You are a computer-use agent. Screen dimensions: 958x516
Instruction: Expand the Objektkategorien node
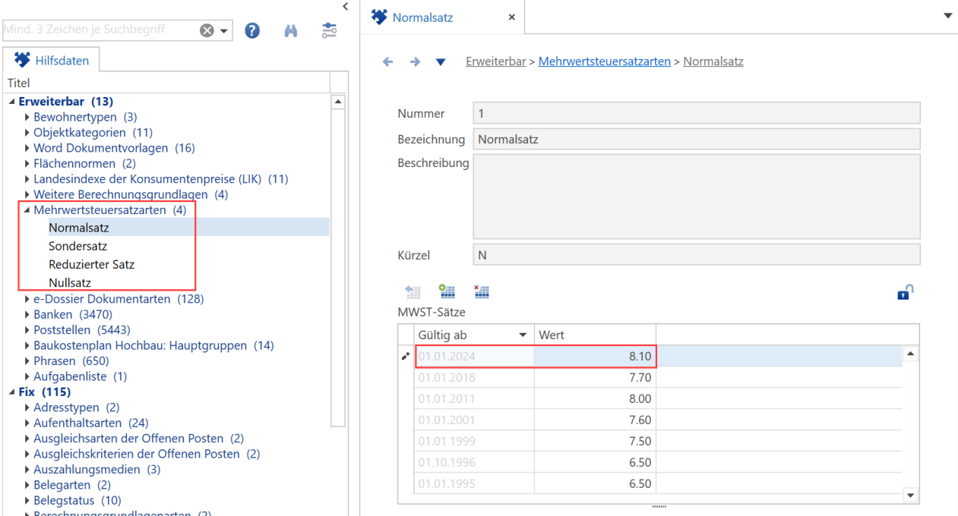(x=27, y=132)
